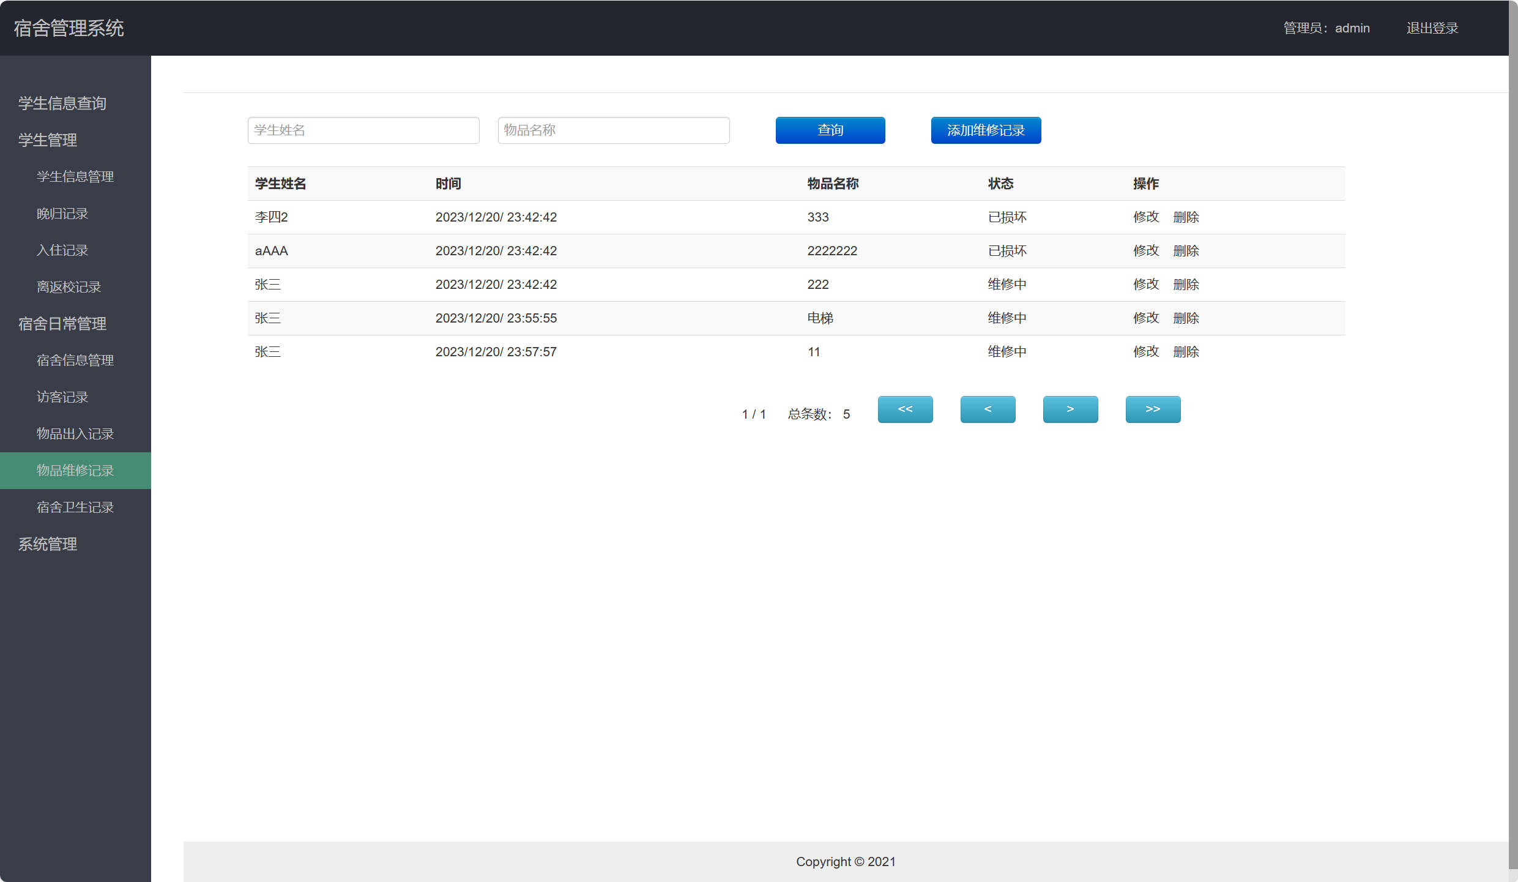1518x882 pixels.
Task: Expand the 系统管理 sidebar section
Action: coord(48,544)
